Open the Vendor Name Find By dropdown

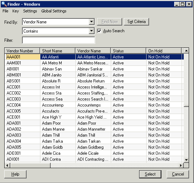[92, 22]
